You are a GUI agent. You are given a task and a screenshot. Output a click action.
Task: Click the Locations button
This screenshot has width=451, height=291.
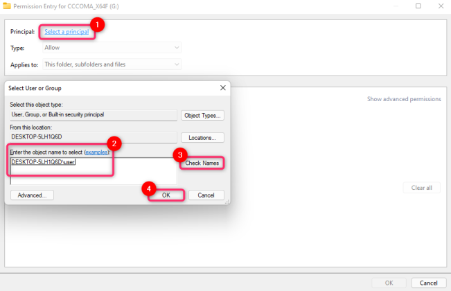tap(202, 138)
